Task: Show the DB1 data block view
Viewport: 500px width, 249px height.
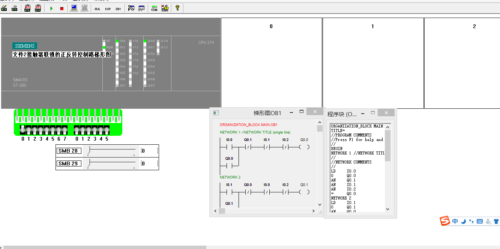Action: pyautogui.click(x=118, y=8)
